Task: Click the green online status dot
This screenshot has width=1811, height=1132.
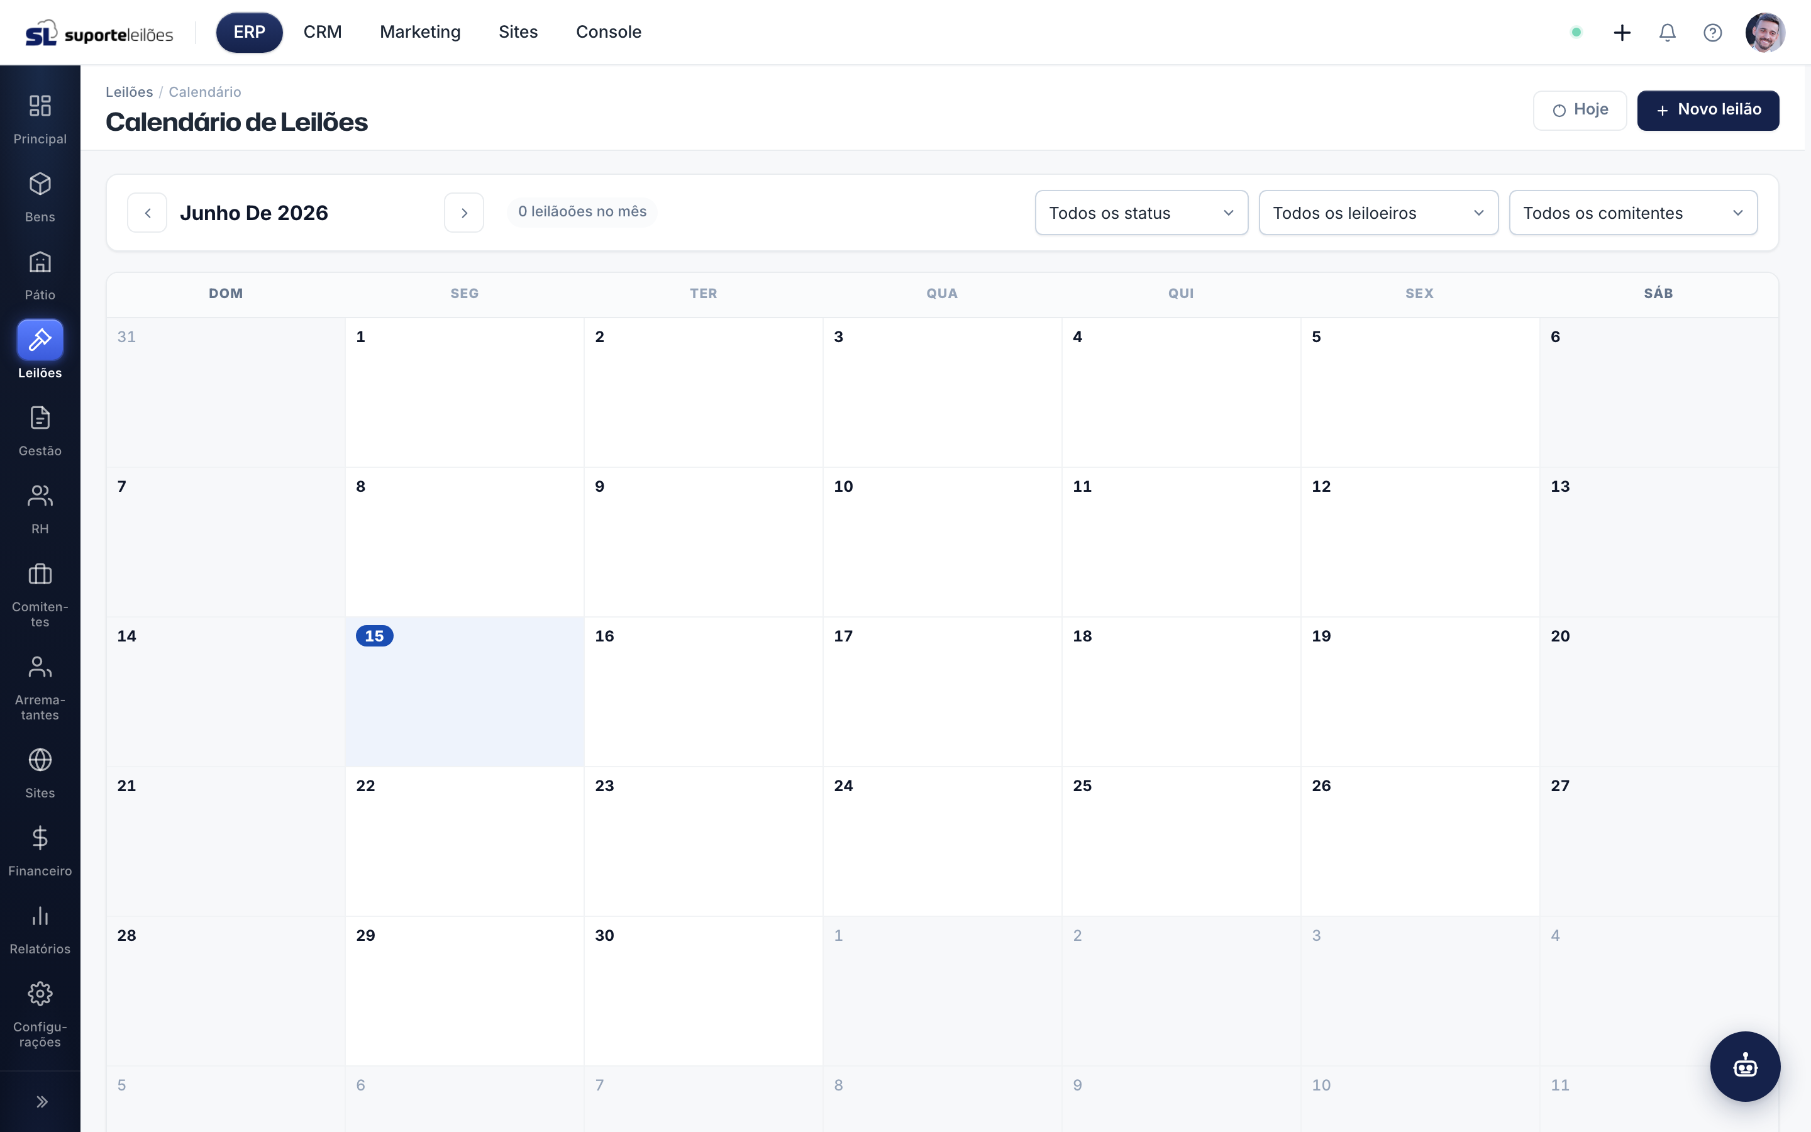Action: 1576,32
